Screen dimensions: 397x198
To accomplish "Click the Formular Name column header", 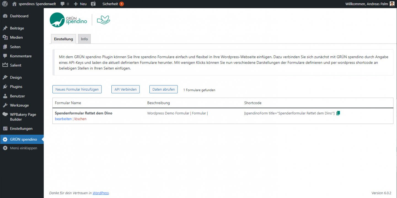I will (68, 103).
